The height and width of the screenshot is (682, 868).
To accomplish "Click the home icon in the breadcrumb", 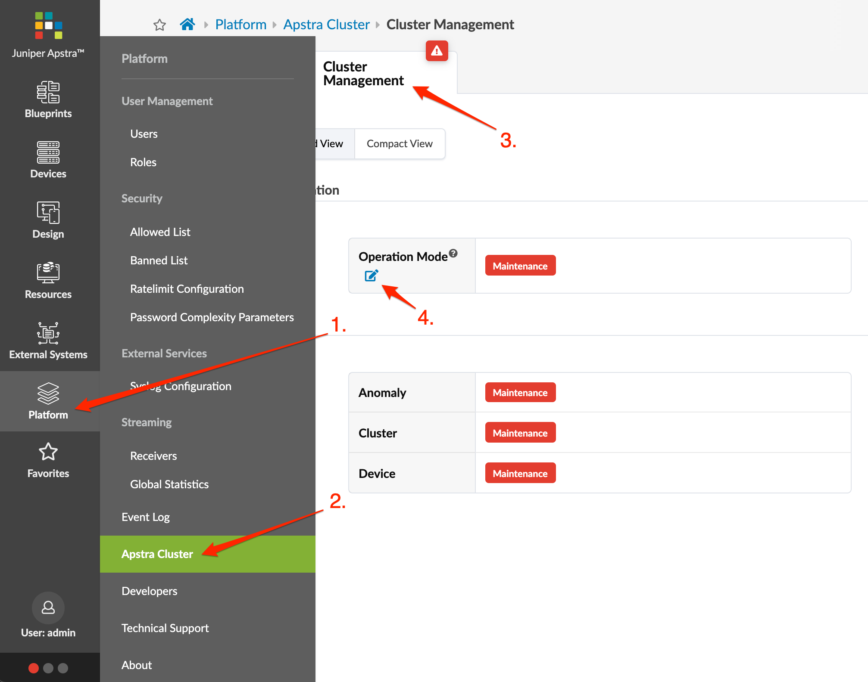I will (187, 24).
